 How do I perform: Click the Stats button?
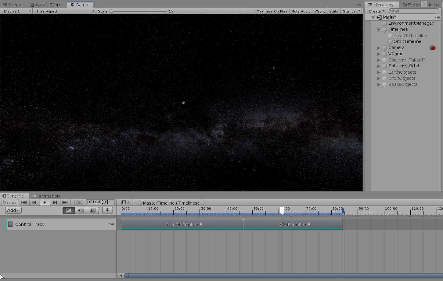[x=333, y=11]
